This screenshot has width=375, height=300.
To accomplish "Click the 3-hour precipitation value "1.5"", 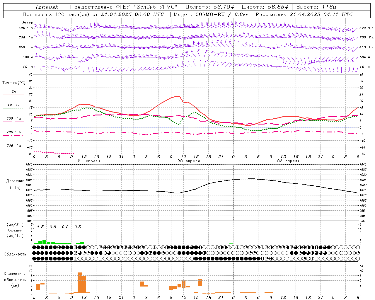I will [40, 227].
